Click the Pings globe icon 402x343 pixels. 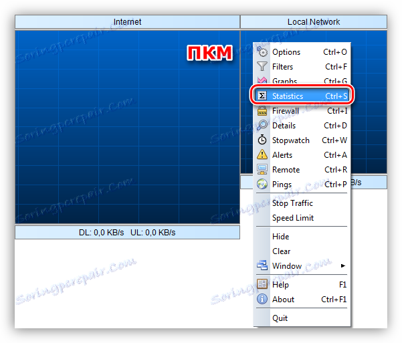(x=262, y=184)
